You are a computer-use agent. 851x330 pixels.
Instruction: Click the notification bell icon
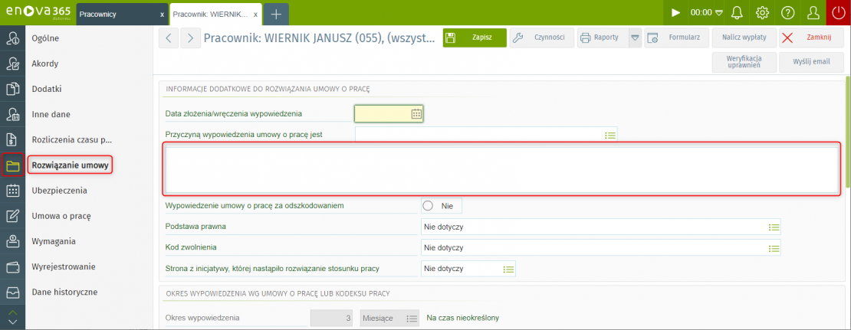tap(737, 13)
